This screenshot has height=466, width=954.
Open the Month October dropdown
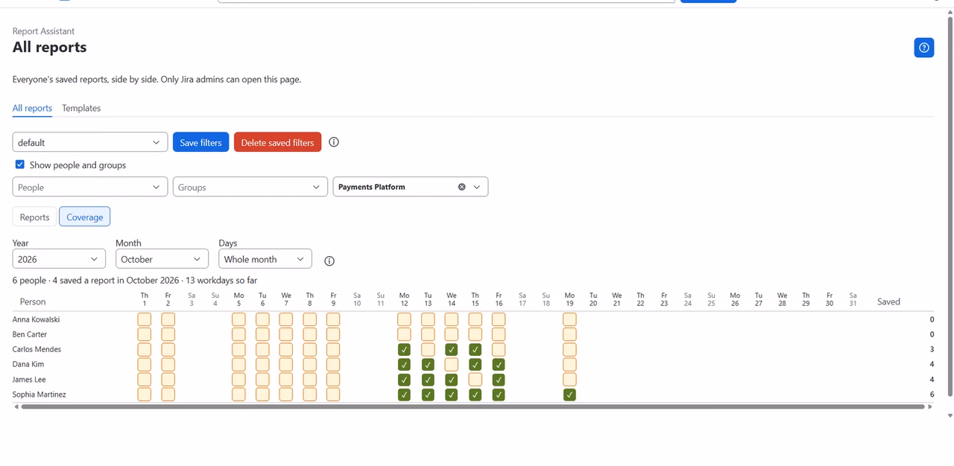[x=162, y=259]
